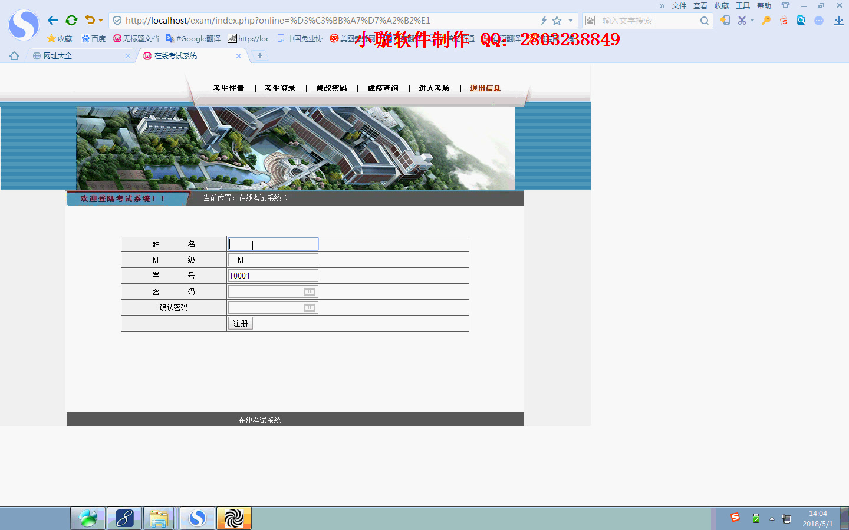Image resolution: width=849 pixels, height=530 pixels.
Task: Click the paw search engine icon
Action: 590,21
